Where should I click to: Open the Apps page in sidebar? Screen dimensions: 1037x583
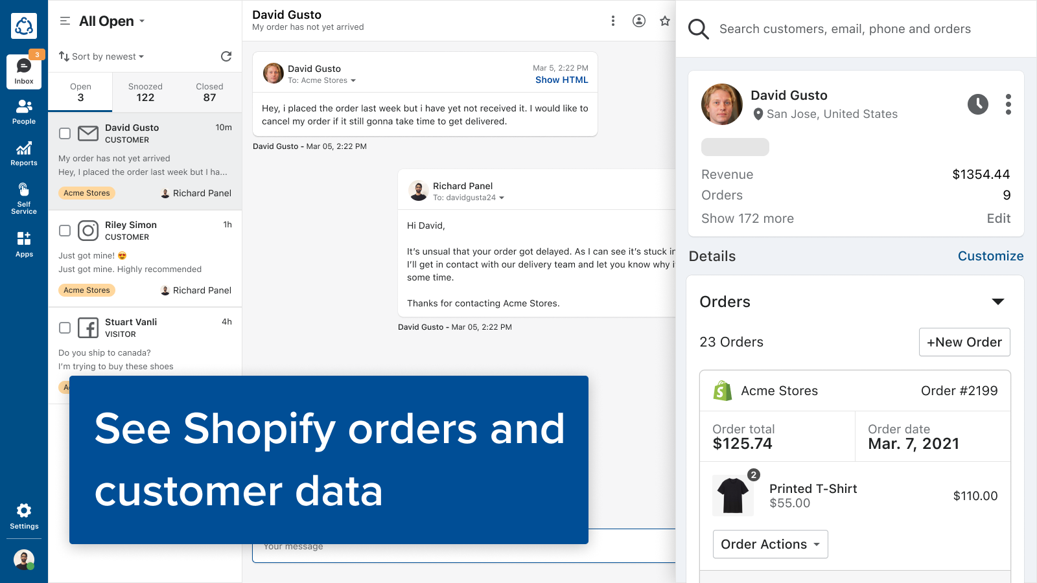coord(24,244)
